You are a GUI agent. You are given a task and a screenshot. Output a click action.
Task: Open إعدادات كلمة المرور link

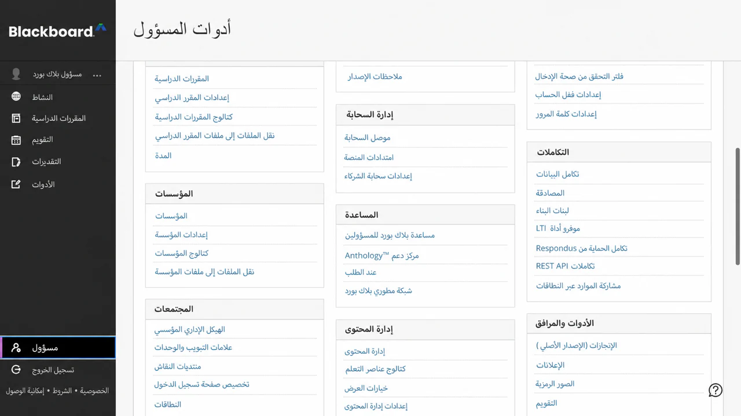point(566,114)
